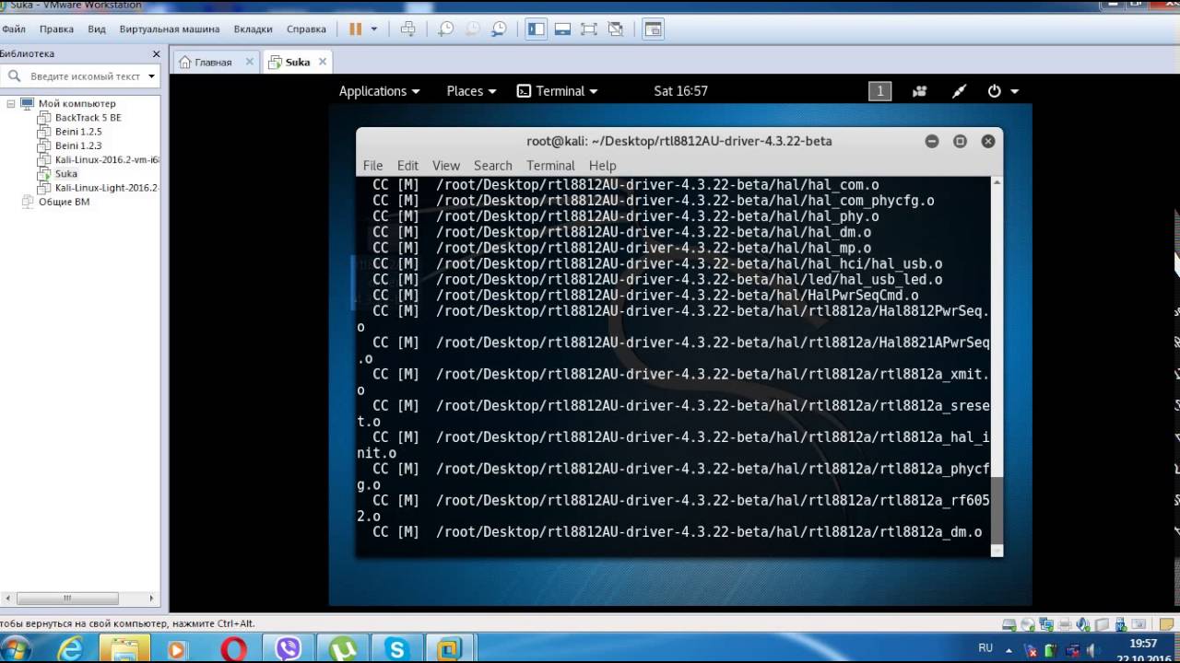Open Viber from the taskbar
The height and width of the screenshot is (663, 1180).
pos(289,649)
